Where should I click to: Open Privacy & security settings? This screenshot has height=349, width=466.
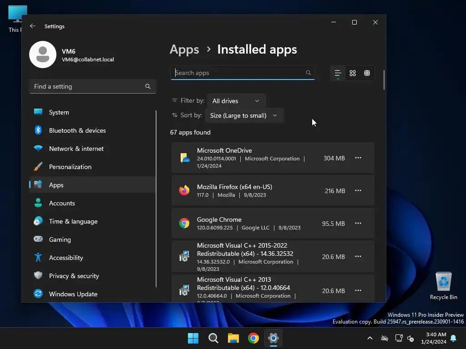click(x=92, y=276)
